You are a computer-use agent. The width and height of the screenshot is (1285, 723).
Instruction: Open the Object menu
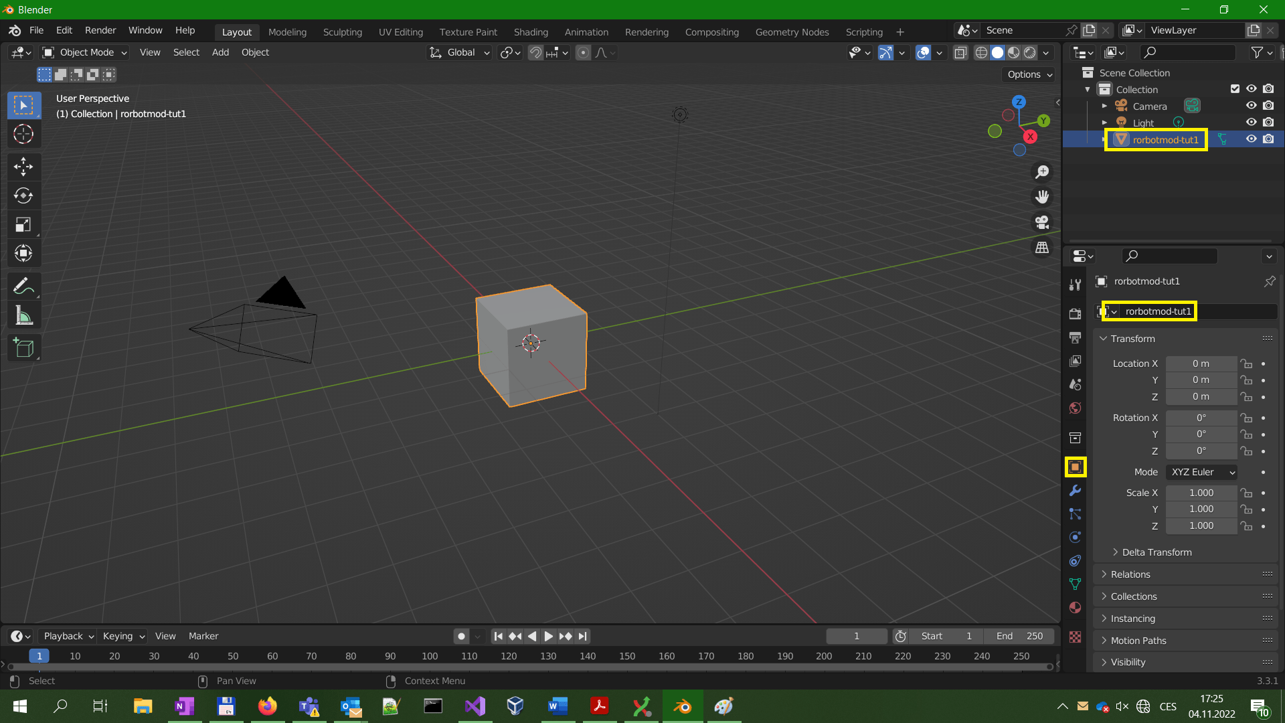(x=255, y=52)
